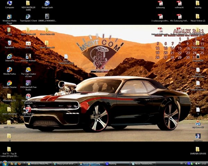
Task: Open the Photoshop CS2 folder
Action: click(x=9, y=96)
